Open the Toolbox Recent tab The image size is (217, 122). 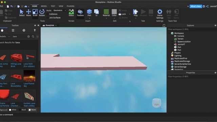click(x=24, y=30)
